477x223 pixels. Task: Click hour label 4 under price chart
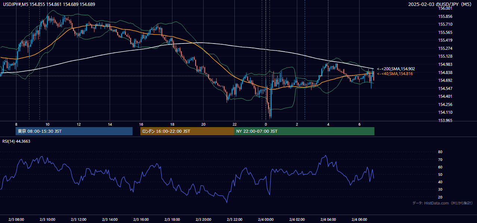pyautogui.click(x=328, y=124)
